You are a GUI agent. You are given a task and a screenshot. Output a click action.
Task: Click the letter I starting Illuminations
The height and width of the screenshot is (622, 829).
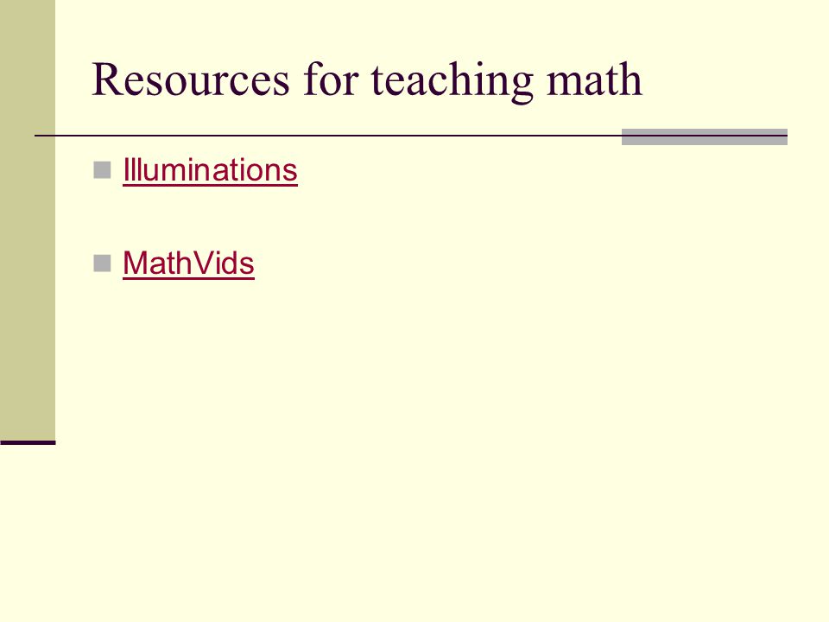125,170
